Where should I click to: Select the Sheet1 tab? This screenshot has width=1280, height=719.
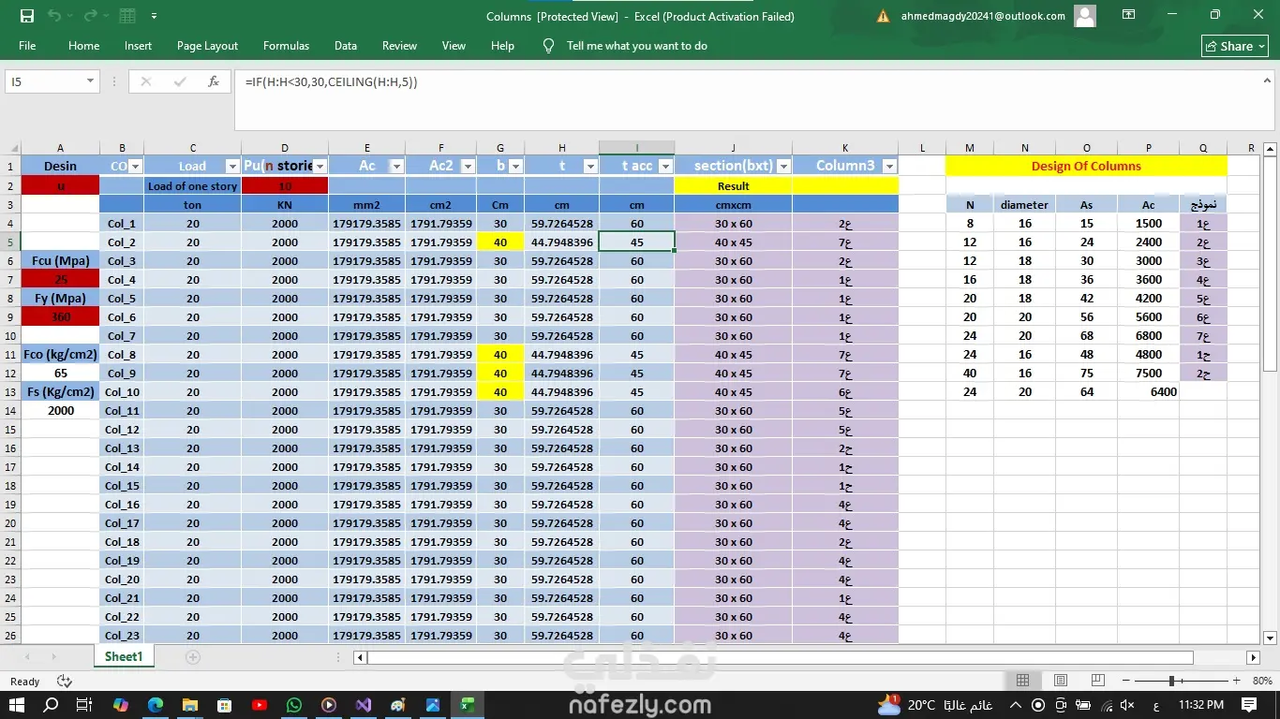(x=124, y=657)
